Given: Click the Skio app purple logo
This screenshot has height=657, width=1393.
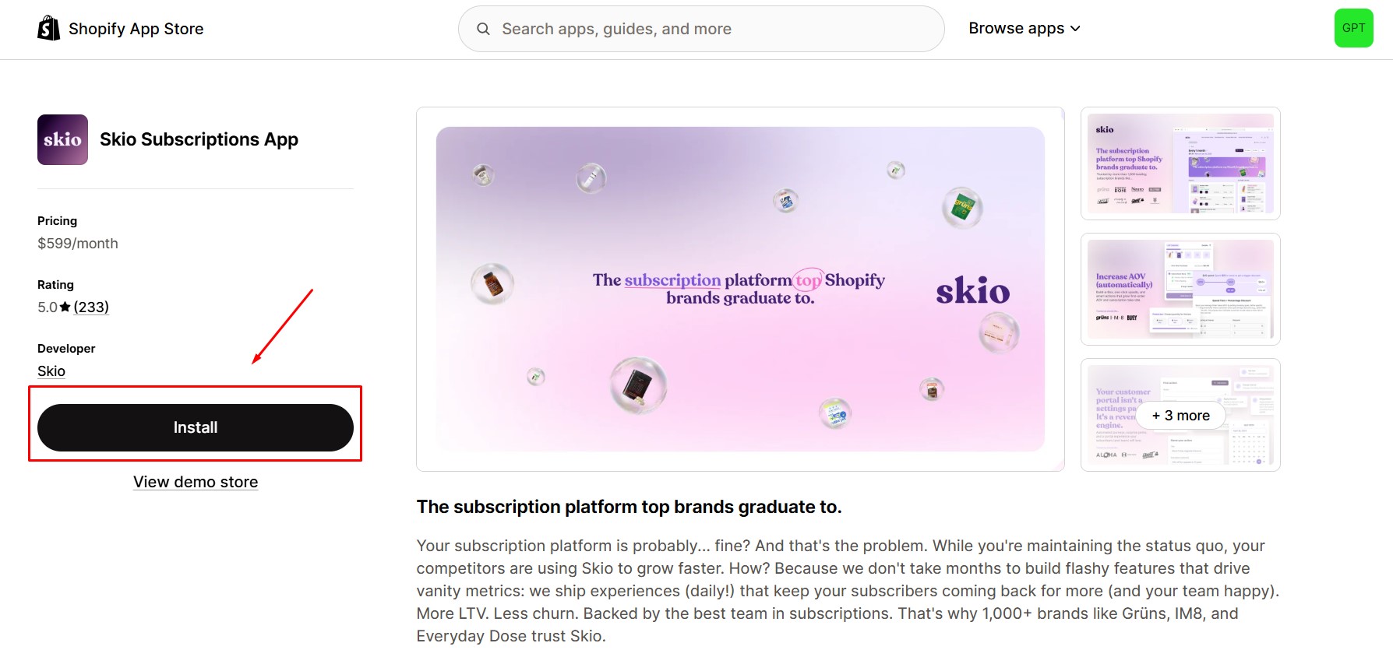Looking at the screenshot, I should tap(62, 139).
